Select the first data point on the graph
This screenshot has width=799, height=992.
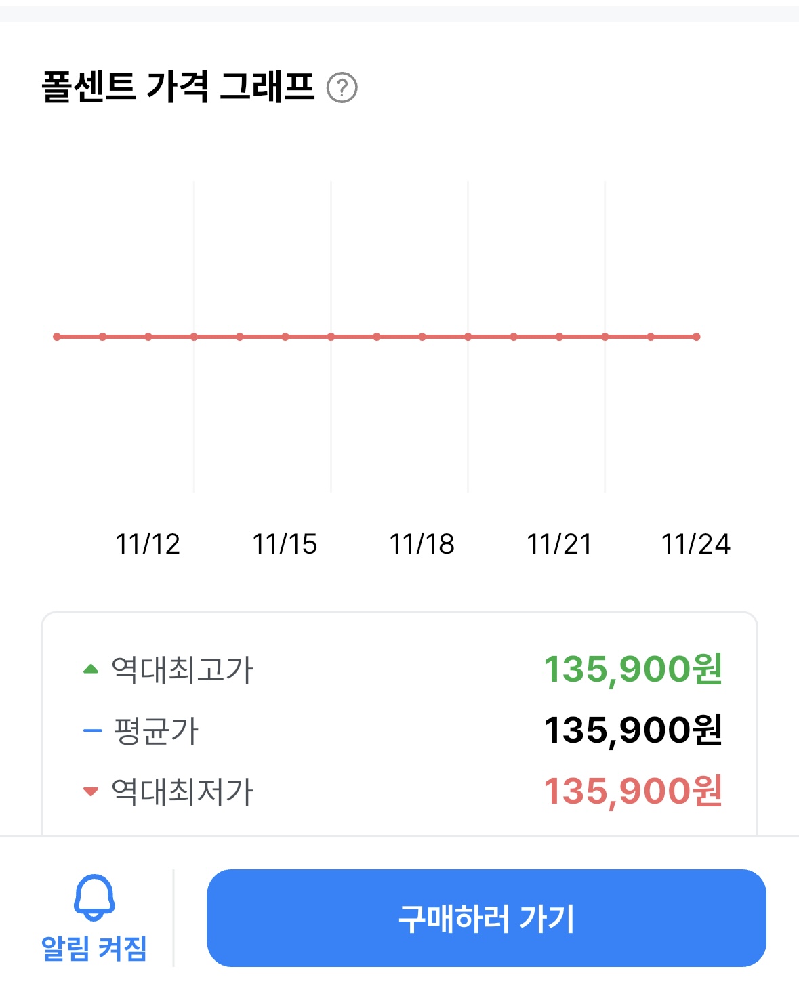[x=57, y=336]
